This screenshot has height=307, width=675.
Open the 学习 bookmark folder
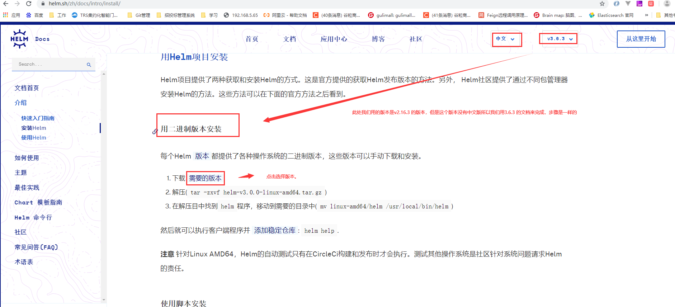[209, 15]
